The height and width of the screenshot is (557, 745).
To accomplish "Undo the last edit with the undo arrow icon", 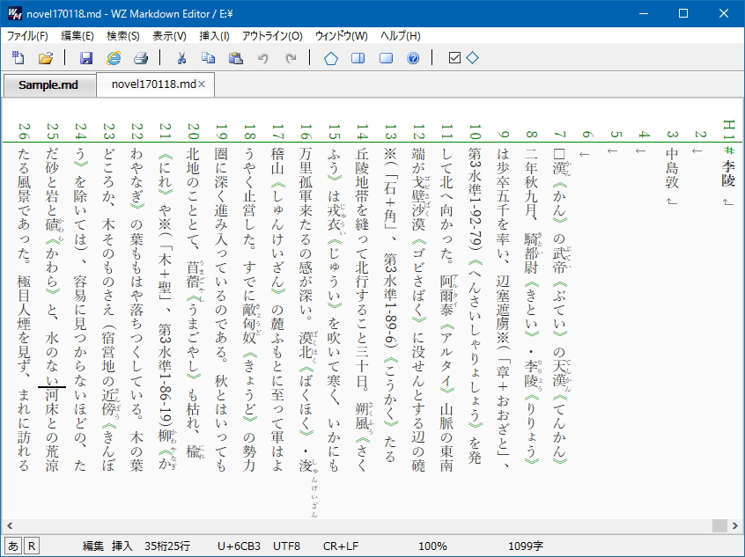I will click(262, 58).
